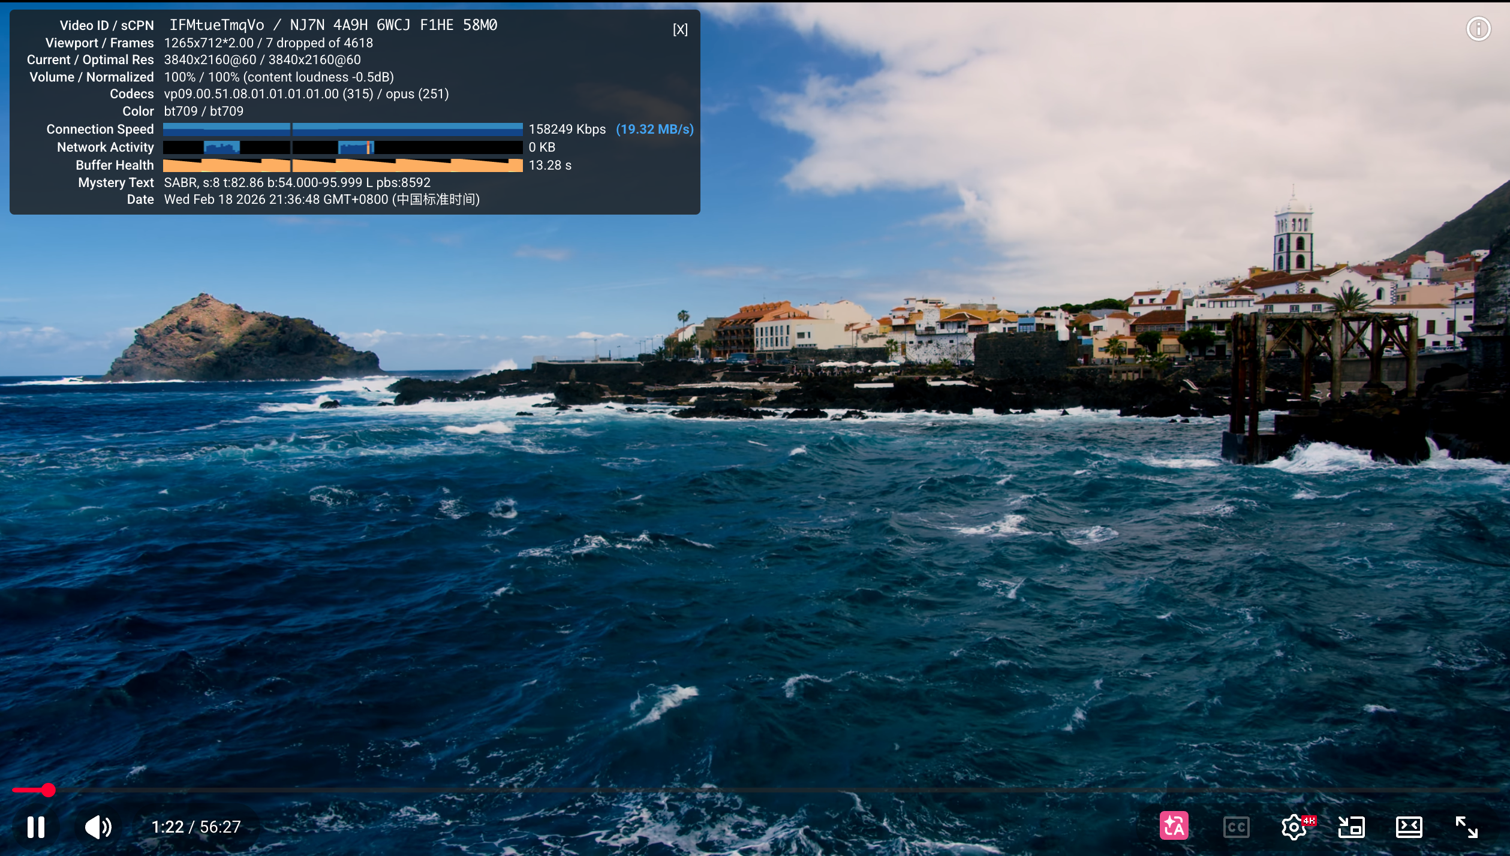Click the pink AI translate icon
1510x856 pixels.
click(1174, 827)
